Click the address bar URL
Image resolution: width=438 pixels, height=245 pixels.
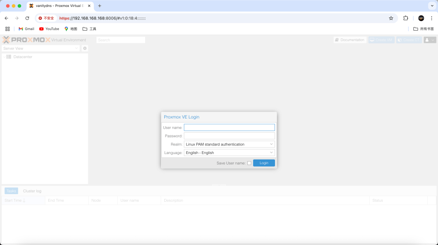pyautogui.click(x=102, y=18)
